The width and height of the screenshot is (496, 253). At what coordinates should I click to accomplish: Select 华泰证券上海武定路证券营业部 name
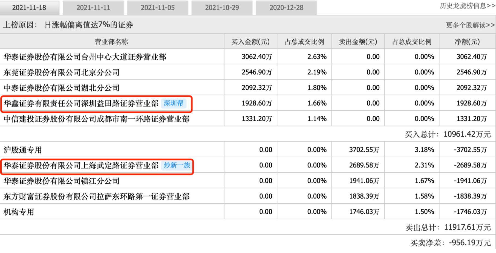point(81,166)
